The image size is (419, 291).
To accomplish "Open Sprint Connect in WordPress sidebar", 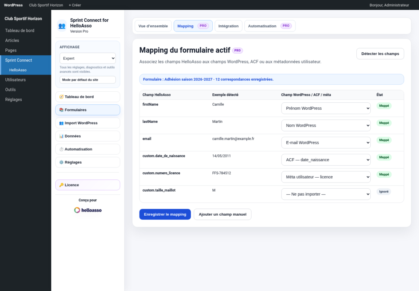I will click(25, 60).
